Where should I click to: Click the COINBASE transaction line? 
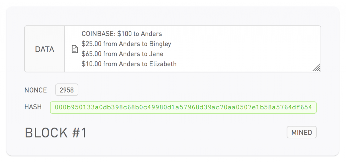click(x=122, y=34)
